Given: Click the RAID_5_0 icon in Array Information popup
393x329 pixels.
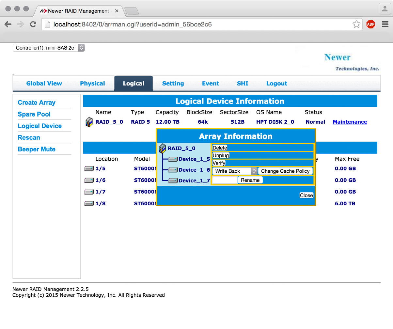Looking at the screenshot, I should pyautogui.click(x=162, y=149).
